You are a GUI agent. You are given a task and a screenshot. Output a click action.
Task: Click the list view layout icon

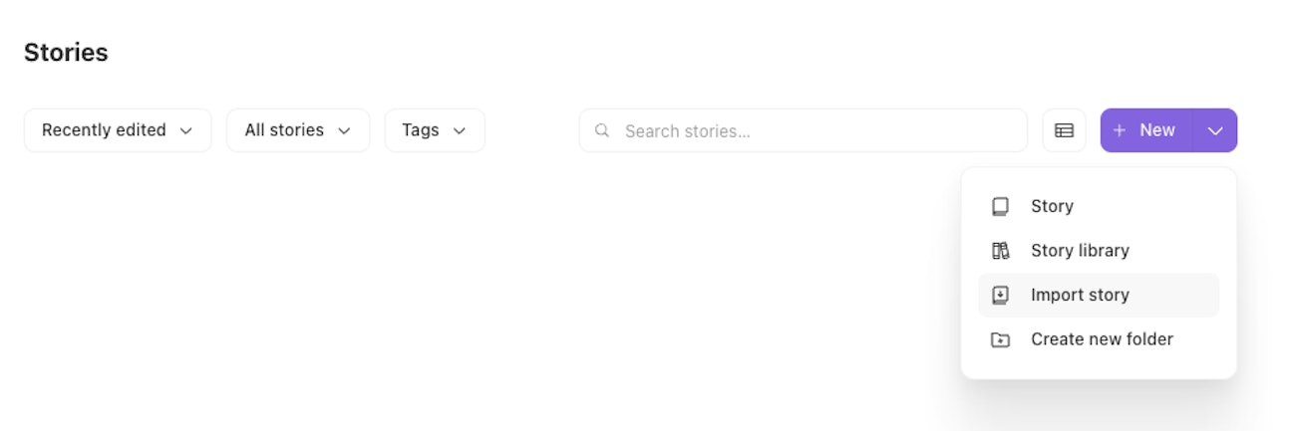(x=1064, y=130)
